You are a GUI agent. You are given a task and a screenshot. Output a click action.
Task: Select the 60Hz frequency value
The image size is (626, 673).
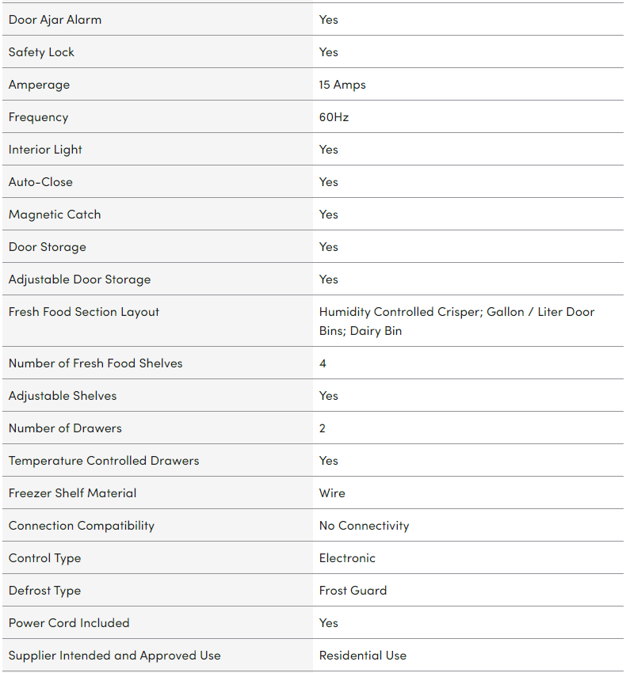[334, 117]
